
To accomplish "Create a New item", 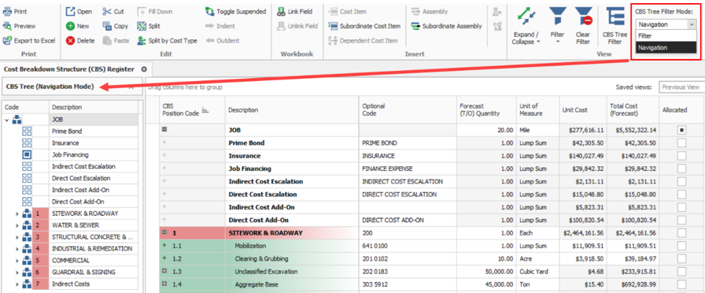I will point(77,26).
